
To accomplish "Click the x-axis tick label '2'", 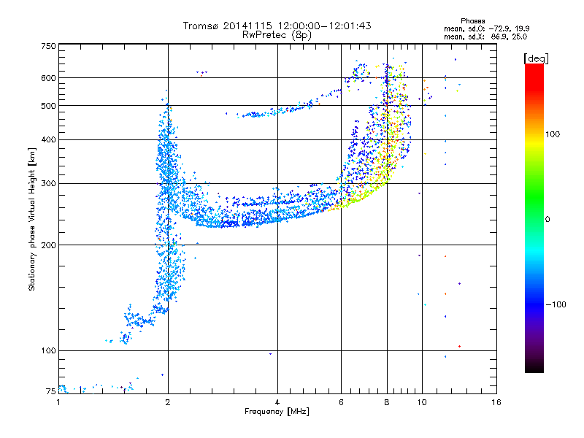I will [168, 402].
